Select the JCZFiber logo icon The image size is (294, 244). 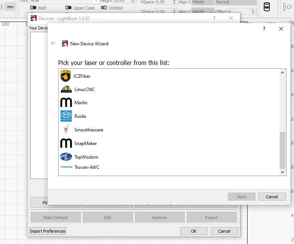(x=65, y=76)
